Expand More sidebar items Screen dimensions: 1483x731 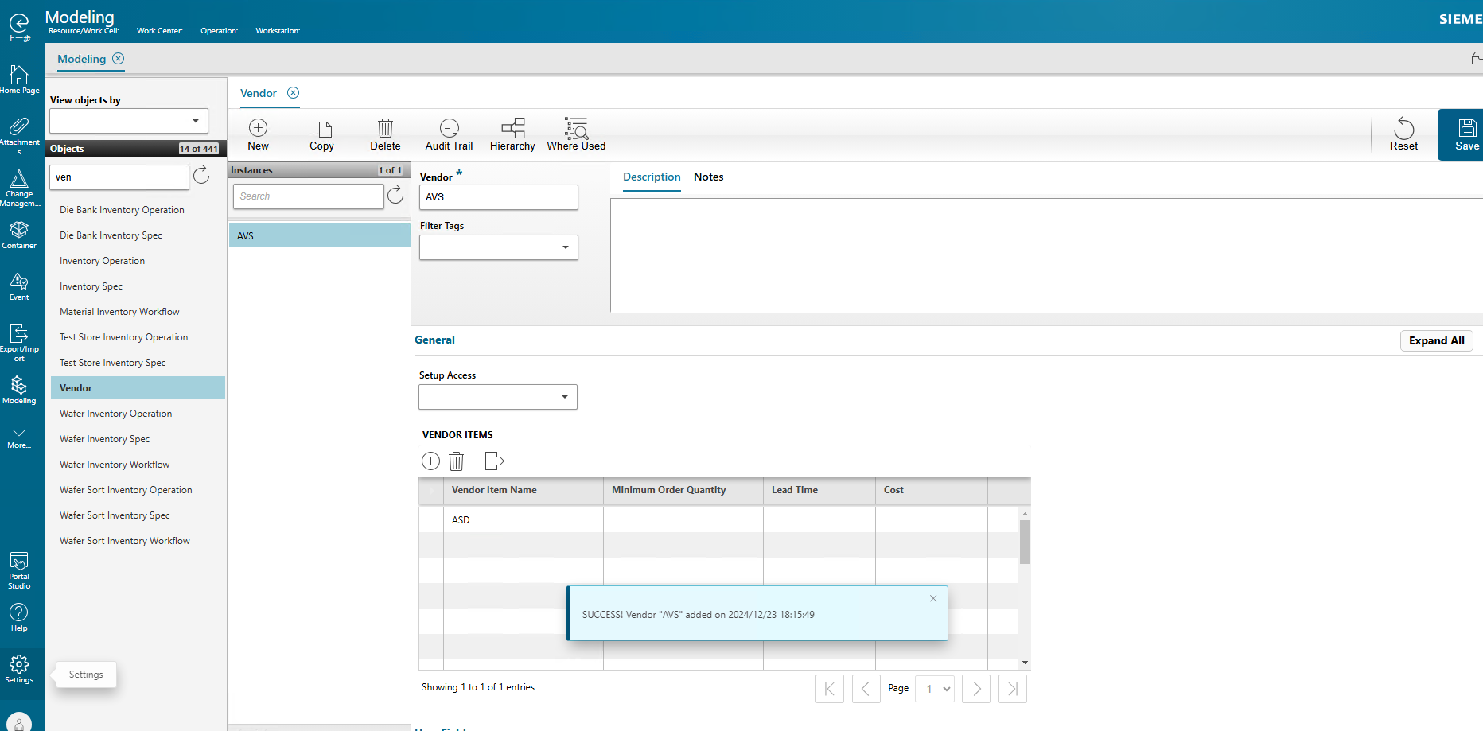(x=19, y=438)
